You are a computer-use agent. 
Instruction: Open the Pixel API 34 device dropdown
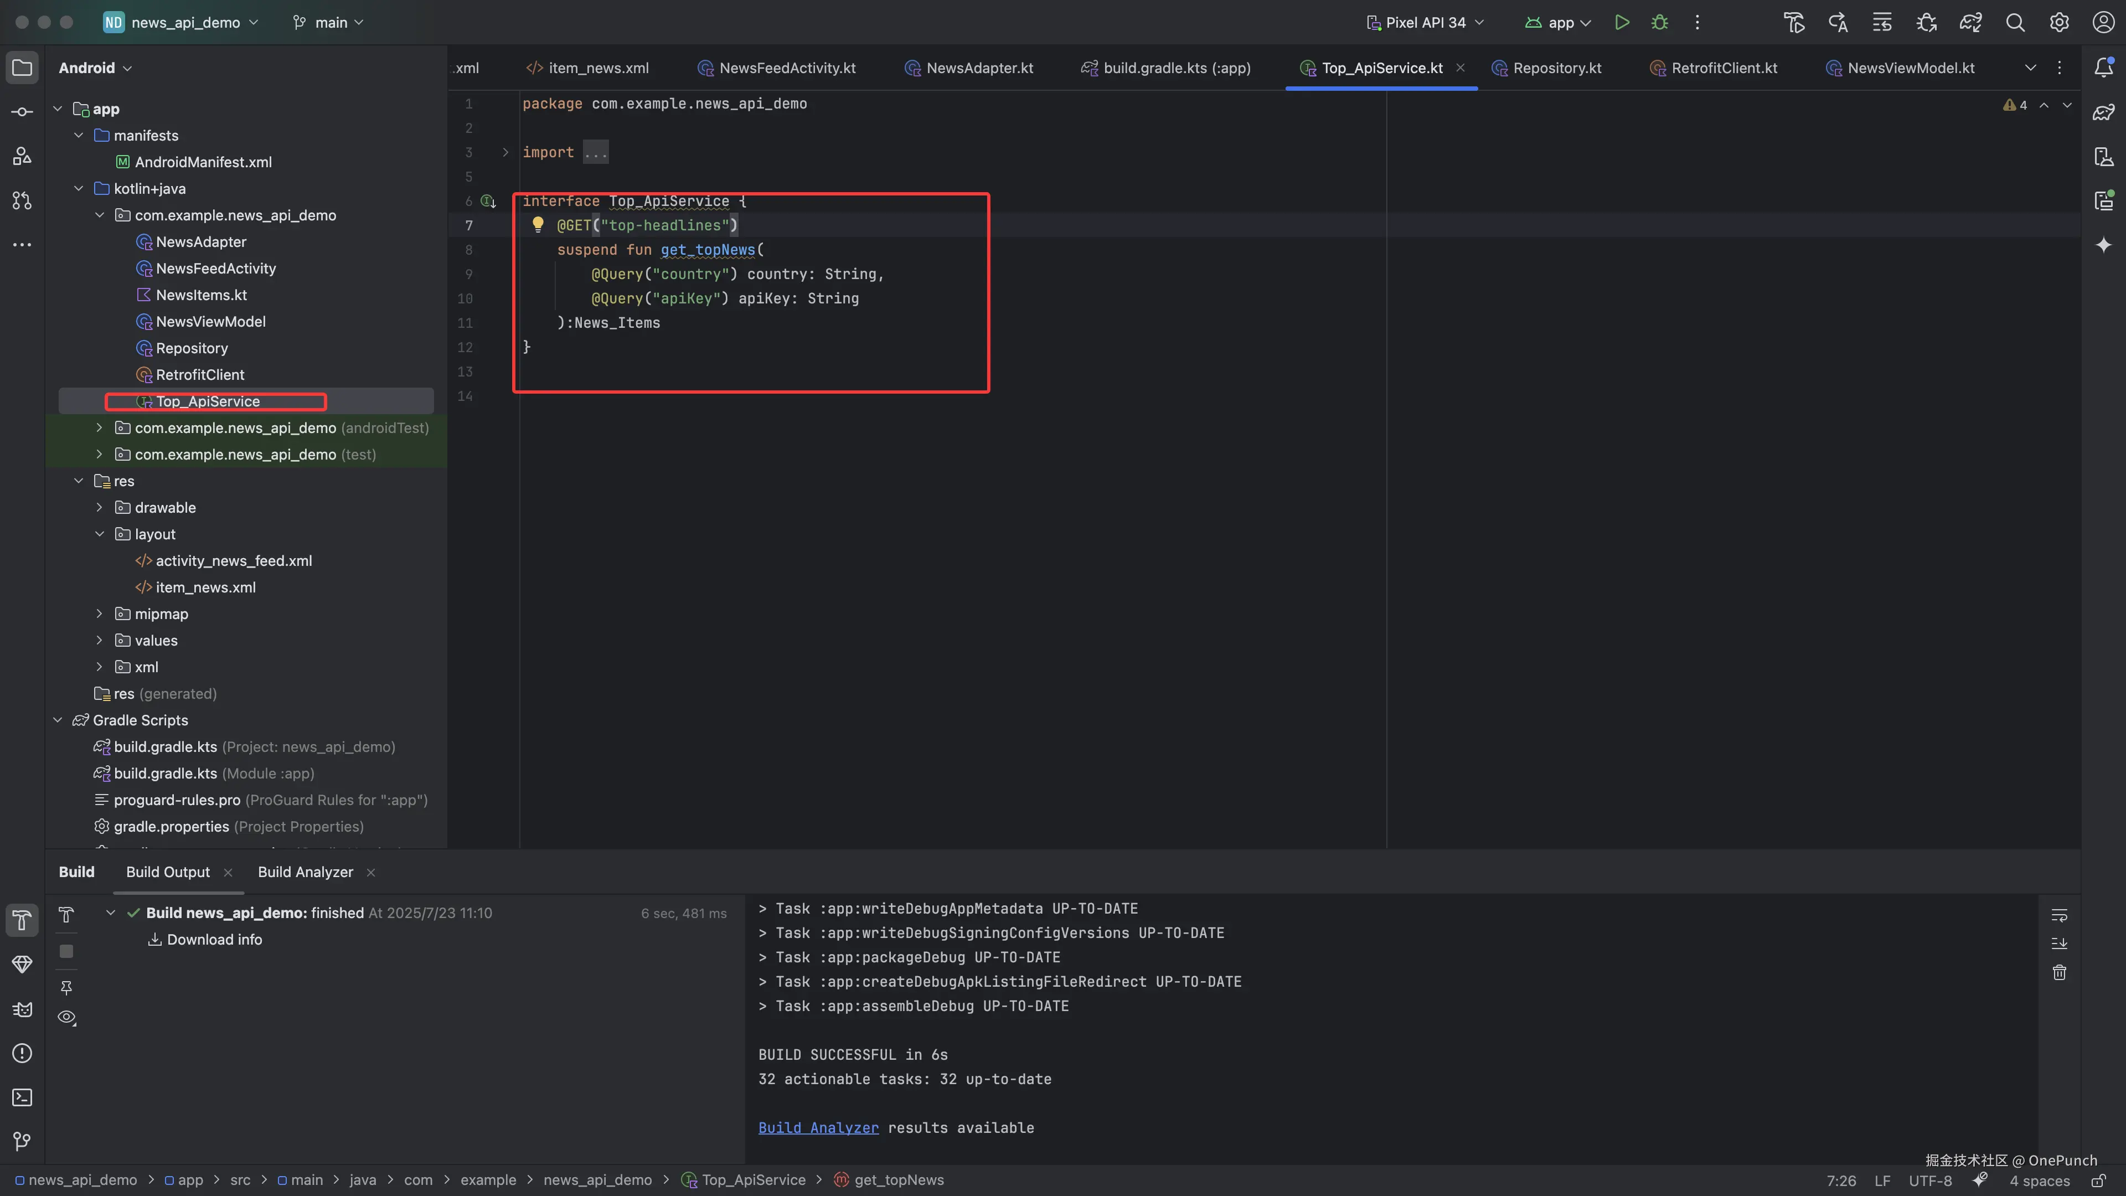coord(1425,22)
